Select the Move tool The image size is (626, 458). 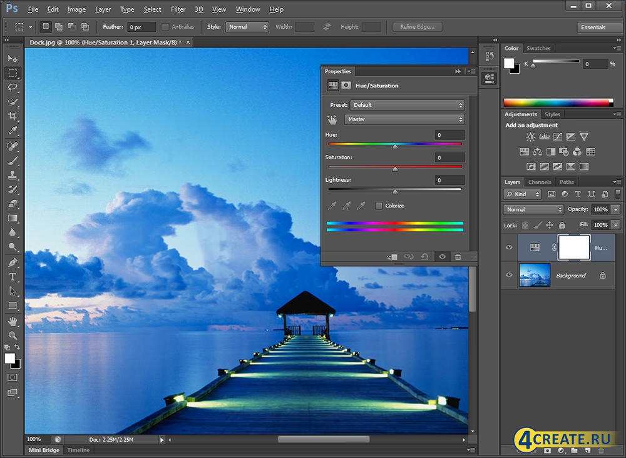tap(13, 58)
